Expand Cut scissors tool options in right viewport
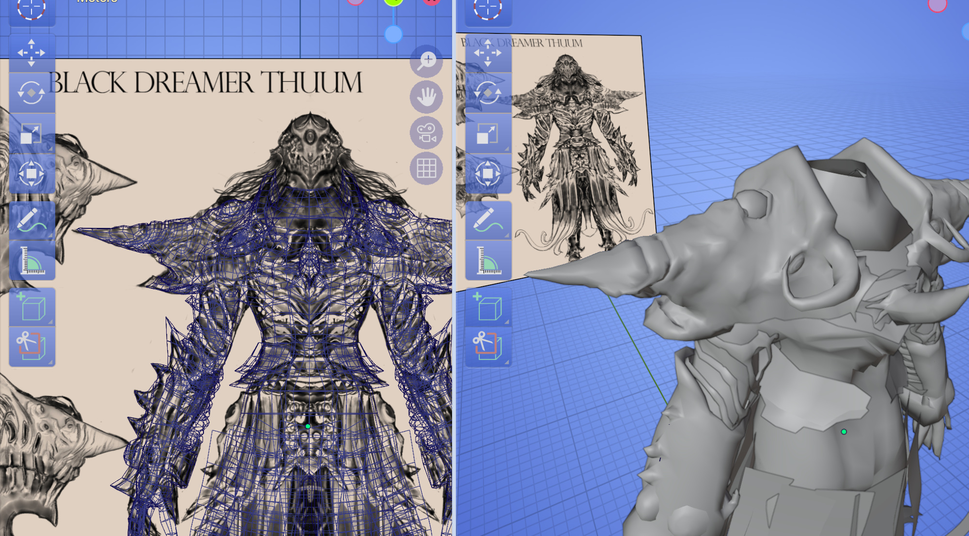 coord(507,362)
